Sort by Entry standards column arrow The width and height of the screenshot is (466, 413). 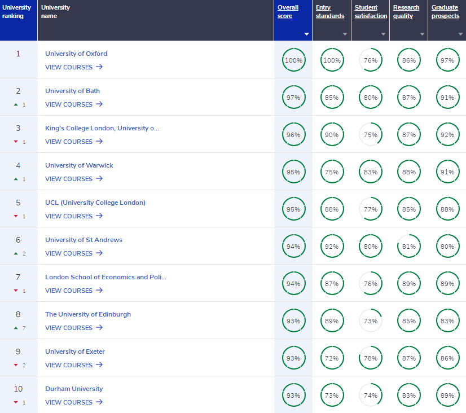tap(345, 34)
